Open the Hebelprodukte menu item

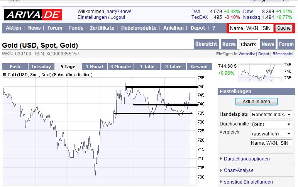point(139,28)
